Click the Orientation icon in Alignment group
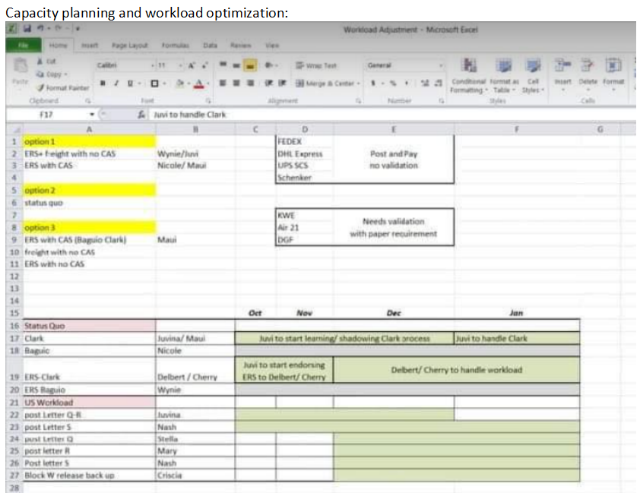Image resolution: width=640 pixels, height=499 pixels. pyautogui.click(x=269, y=65)
